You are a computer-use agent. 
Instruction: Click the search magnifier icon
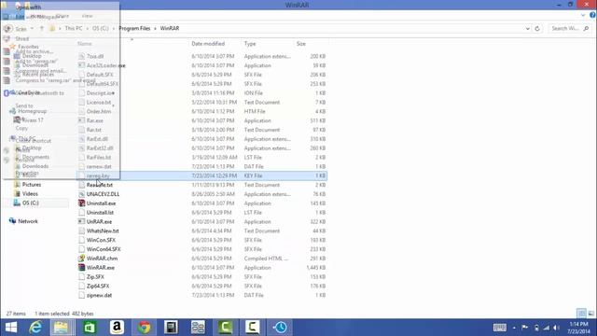(x=586, y=29)
